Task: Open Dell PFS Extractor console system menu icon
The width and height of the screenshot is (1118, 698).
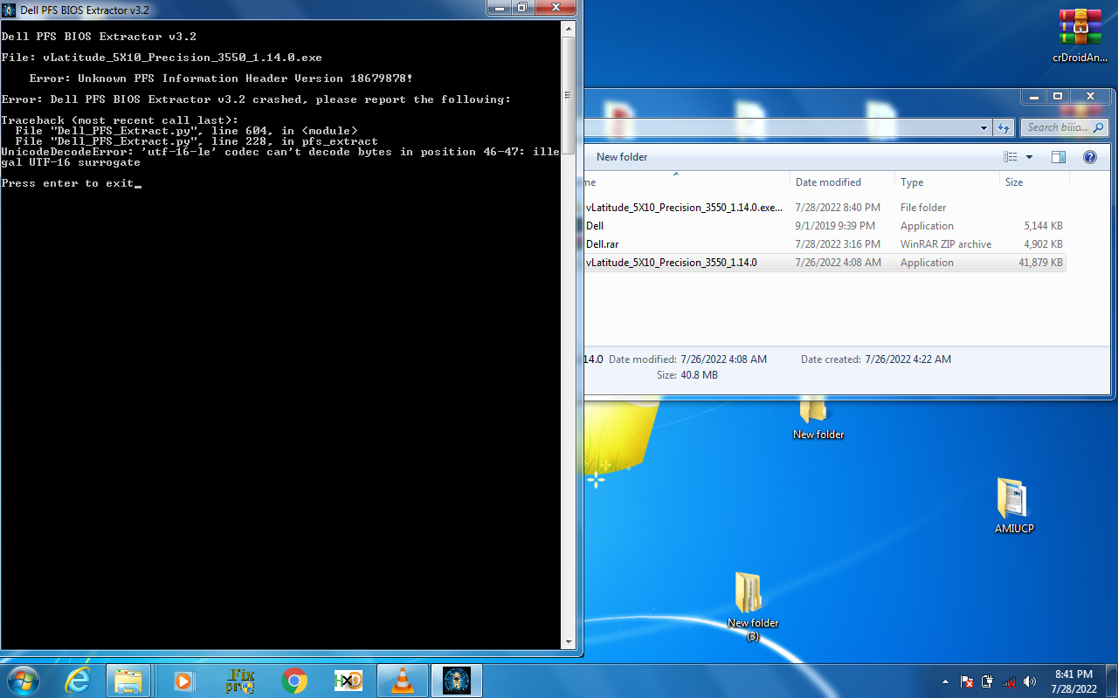Action: (10, 10)
